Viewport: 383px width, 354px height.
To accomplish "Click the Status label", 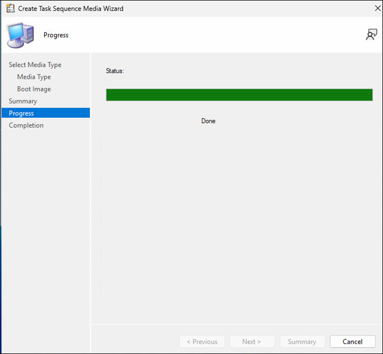I will (115, 71).
